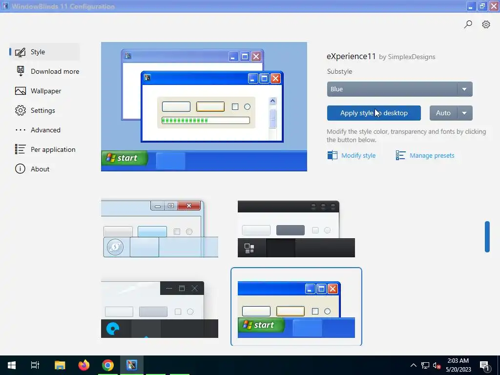Viewport: 500px width, 375px height.
Task: Click the Modify style link
Action: (x=358, y=156)
